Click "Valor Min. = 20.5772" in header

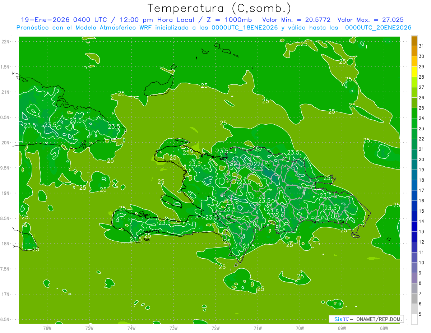(296, 20)
